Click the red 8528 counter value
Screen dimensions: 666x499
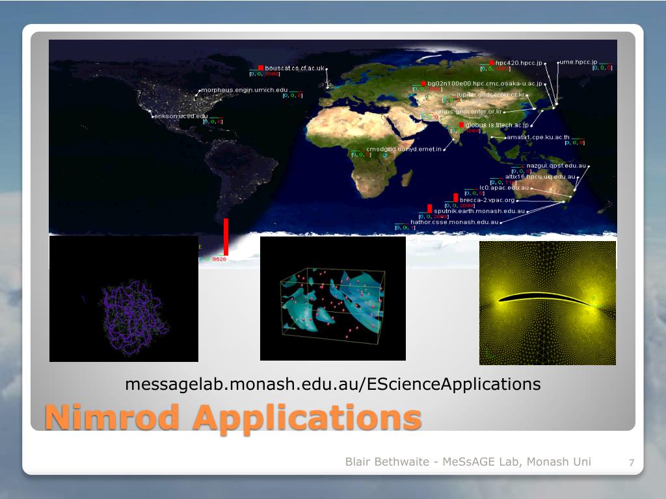[219, 259]
